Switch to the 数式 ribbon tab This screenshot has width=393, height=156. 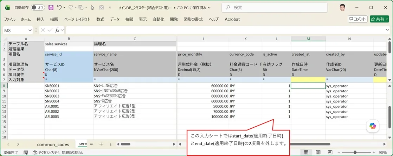point(100,19)
